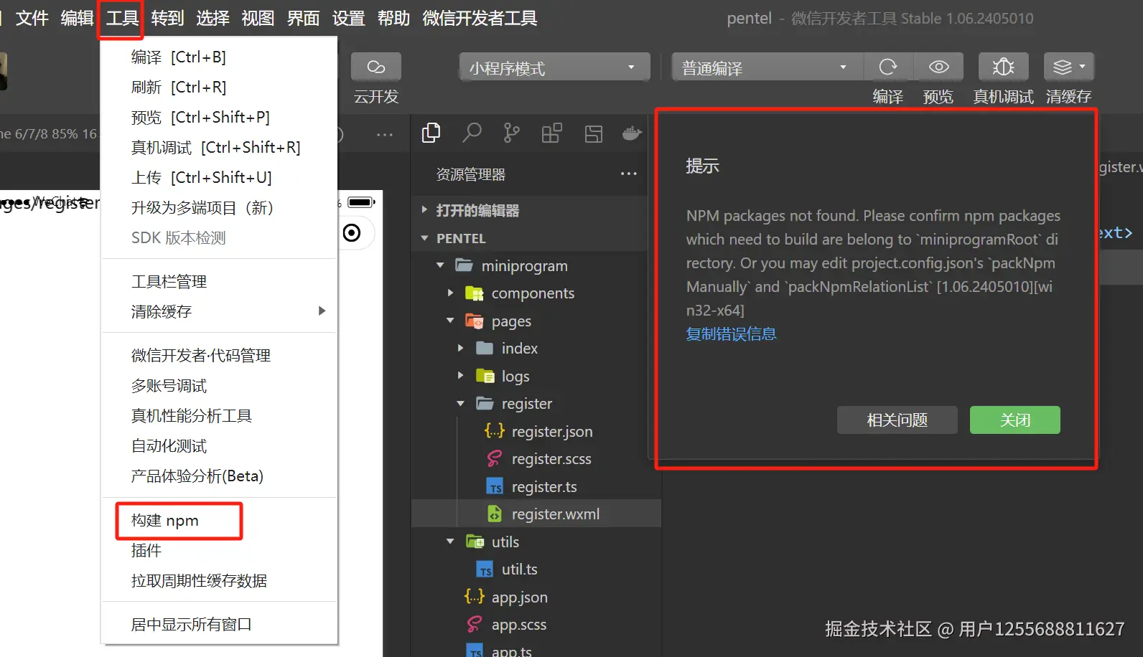Collapse the miniprogram folder
The width and height of the screenshot is (1143, 657).
coord(440,266)
